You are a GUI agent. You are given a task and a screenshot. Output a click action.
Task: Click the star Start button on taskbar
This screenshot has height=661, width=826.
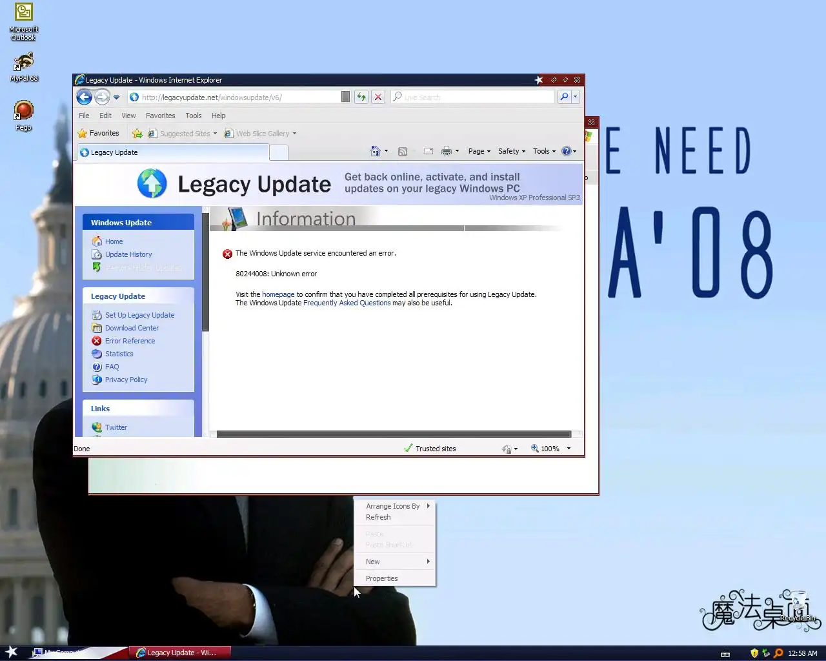click(x=12, y=652)
